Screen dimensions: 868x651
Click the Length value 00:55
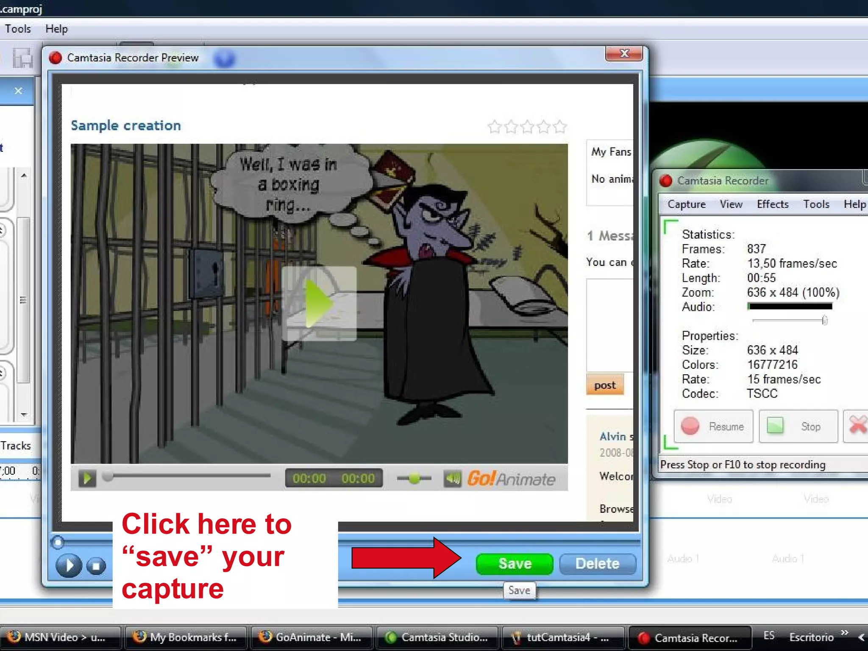[761, 278]
